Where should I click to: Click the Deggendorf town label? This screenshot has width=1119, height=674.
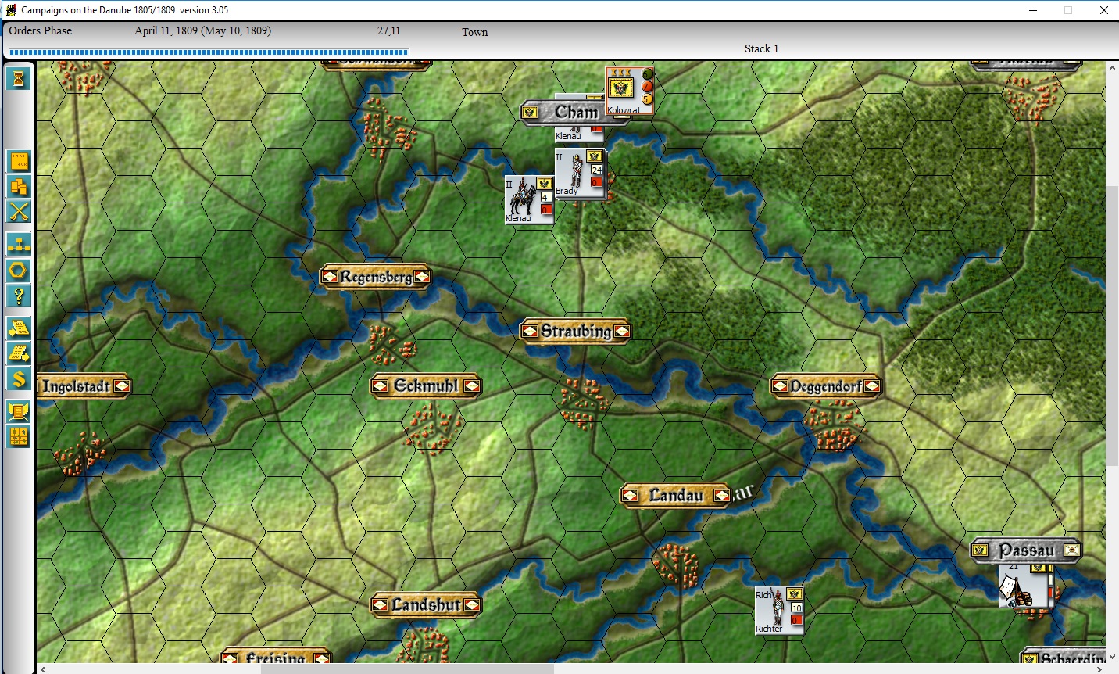coord(826,386)
